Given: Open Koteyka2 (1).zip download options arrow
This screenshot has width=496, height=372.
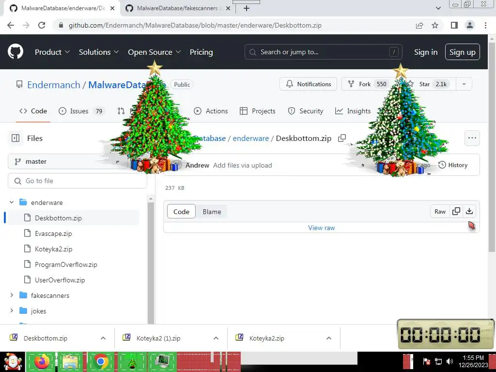Looking at the screenshot, I should point(216,338).
